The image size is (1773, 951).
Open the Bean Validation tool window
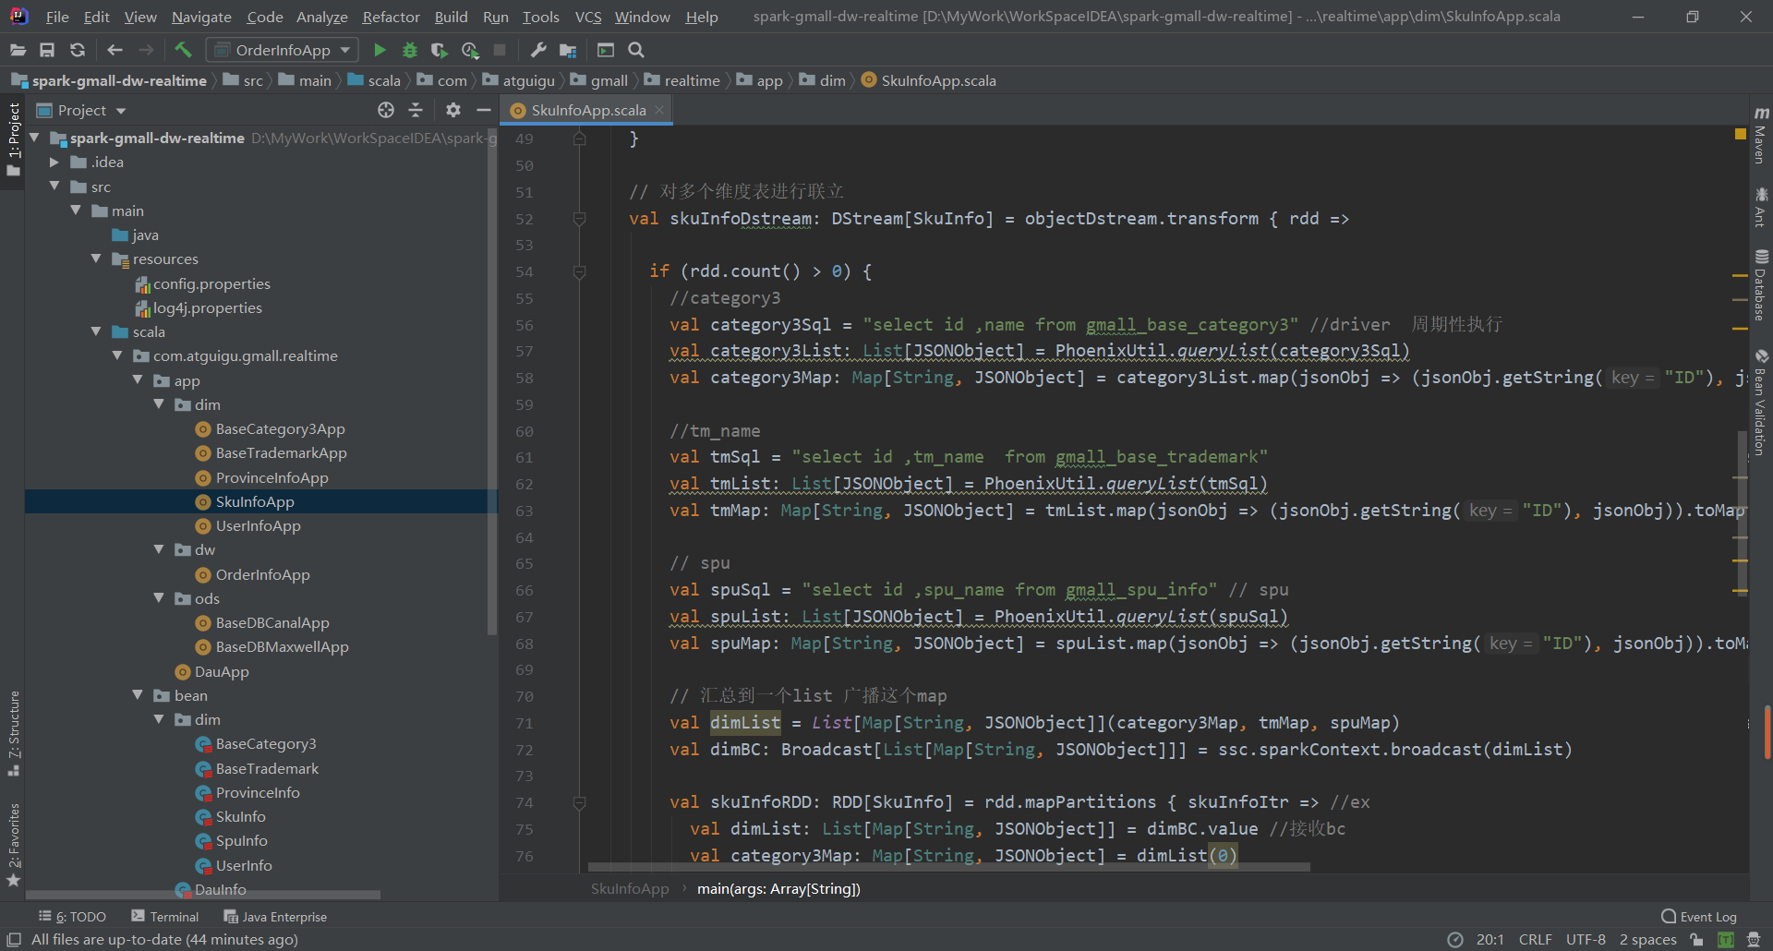tap(1761, 403)
